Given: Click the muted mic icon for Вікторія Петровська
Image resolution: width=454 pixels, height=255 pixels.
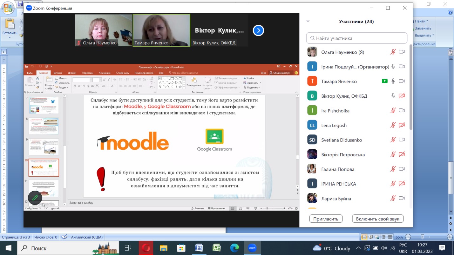Looking at the screenshot, I should coord(393,154).
